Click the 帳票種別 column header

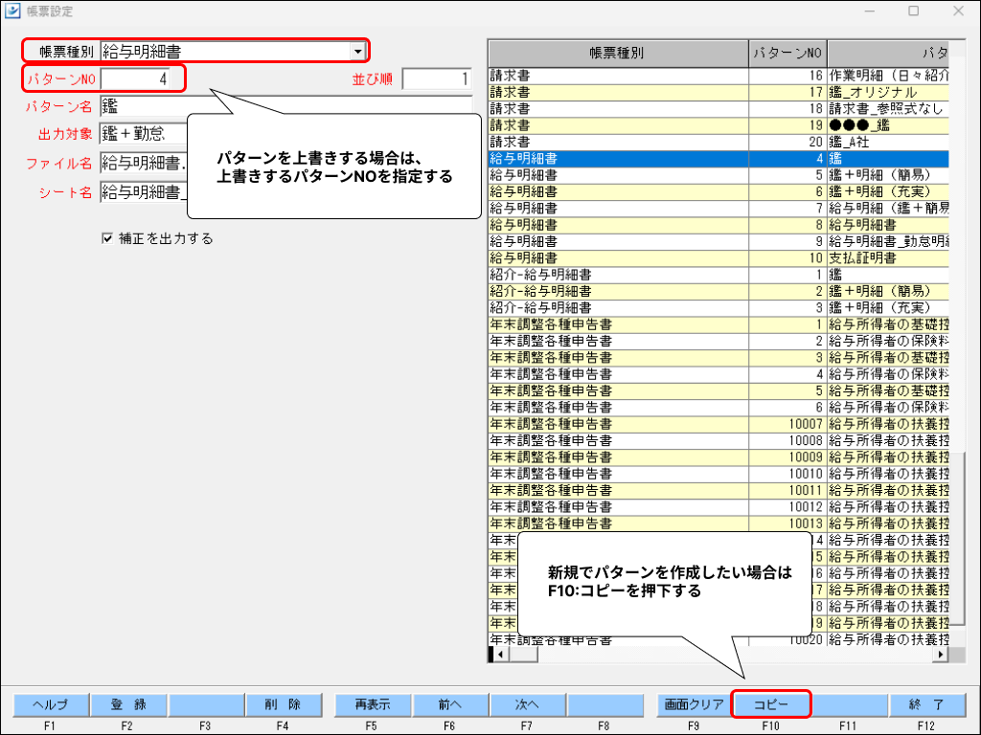click(618, 54)
